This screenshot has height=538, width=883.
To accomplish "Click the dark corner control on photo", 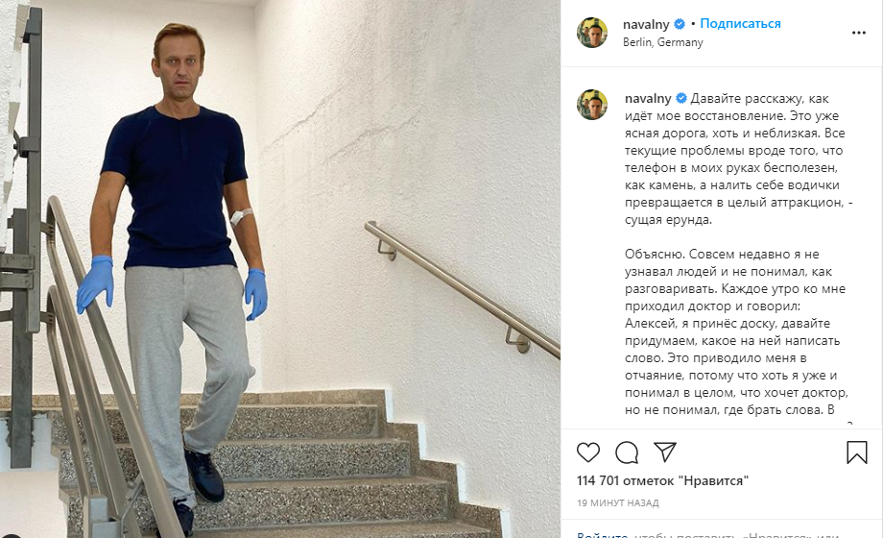I will tap(11, 535).
